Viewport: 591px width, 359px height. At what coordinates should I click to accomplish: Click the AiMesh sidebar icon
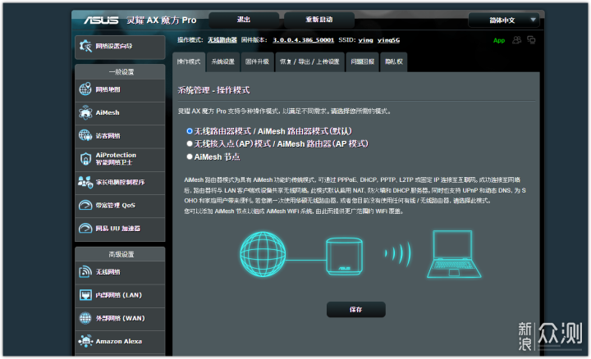click(x=85, y=112)
